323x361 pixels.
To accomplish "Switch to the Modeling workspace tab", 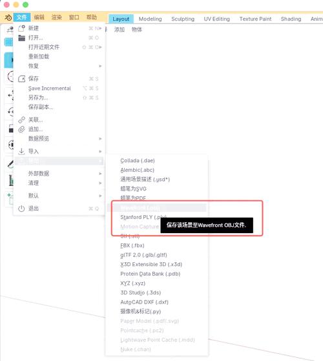I will point(150,19).
